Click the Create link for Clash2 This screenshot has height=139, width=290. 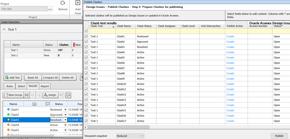point(230,42)
